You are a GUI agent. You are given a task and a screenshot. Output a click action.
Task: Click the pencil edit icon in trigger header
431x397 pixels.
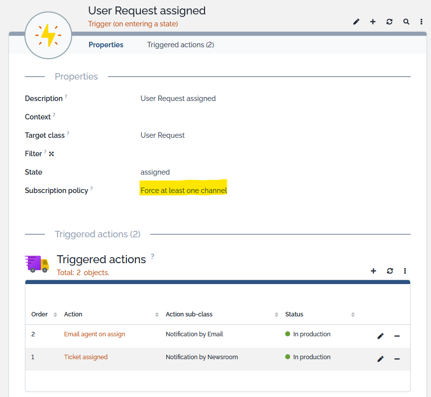356,22
